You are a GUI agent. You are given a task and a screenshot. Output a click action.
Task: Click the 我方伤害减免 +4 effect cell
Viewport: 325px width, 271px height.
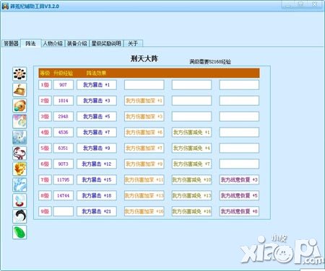(191, 148)
